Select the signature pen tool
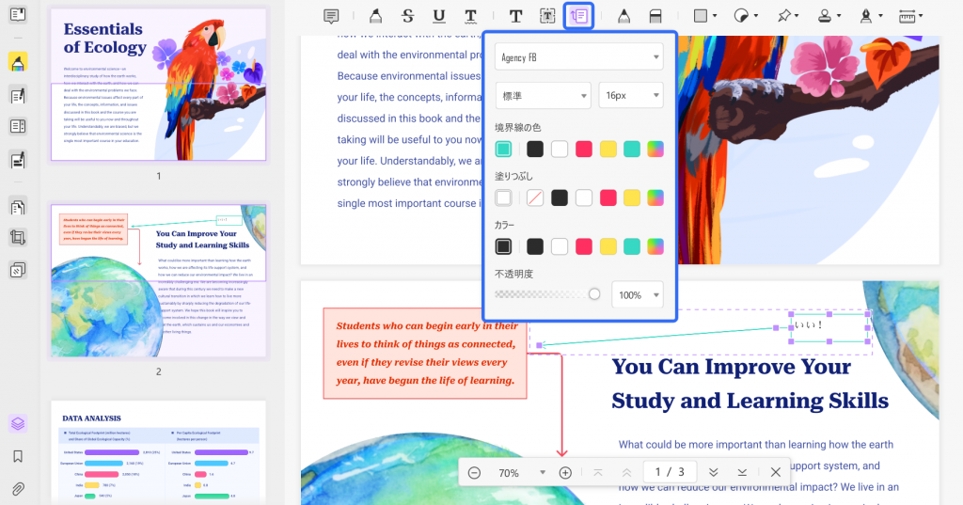The height and width of the screenshot is (505, 963). (x=866, y=16)
